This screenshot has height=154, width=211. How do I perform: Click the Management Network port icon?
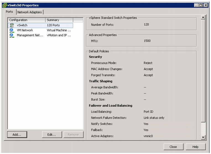[12, 35]
